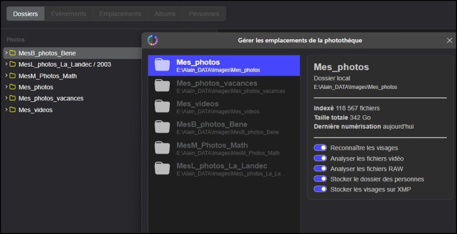Click the Mes_photos_vacances folder icon in dialog list
Image resolution: width=457 pixels, height=234 pixels.
coord(162,86)
